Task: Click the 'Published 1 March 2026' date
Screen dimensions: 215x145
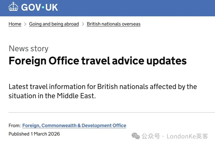Action: [34, 134]
